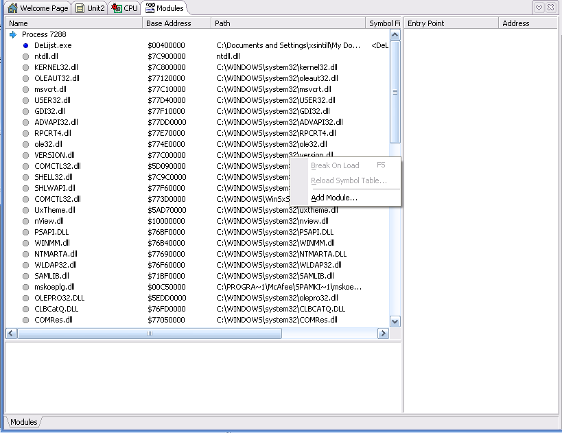Click the module list scroll-up arrow
The width and height of the screenshot is (562, 433).
pos(395,35)
